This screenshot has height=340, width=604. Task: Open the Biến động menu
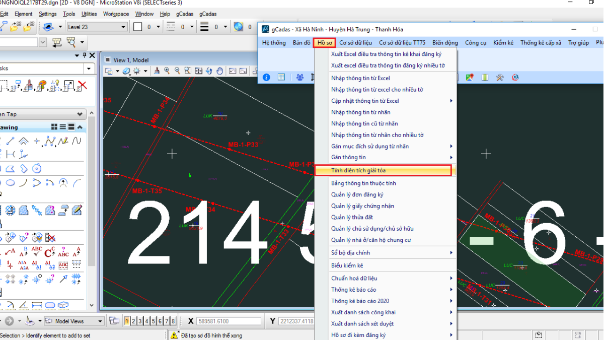[445, 43]
